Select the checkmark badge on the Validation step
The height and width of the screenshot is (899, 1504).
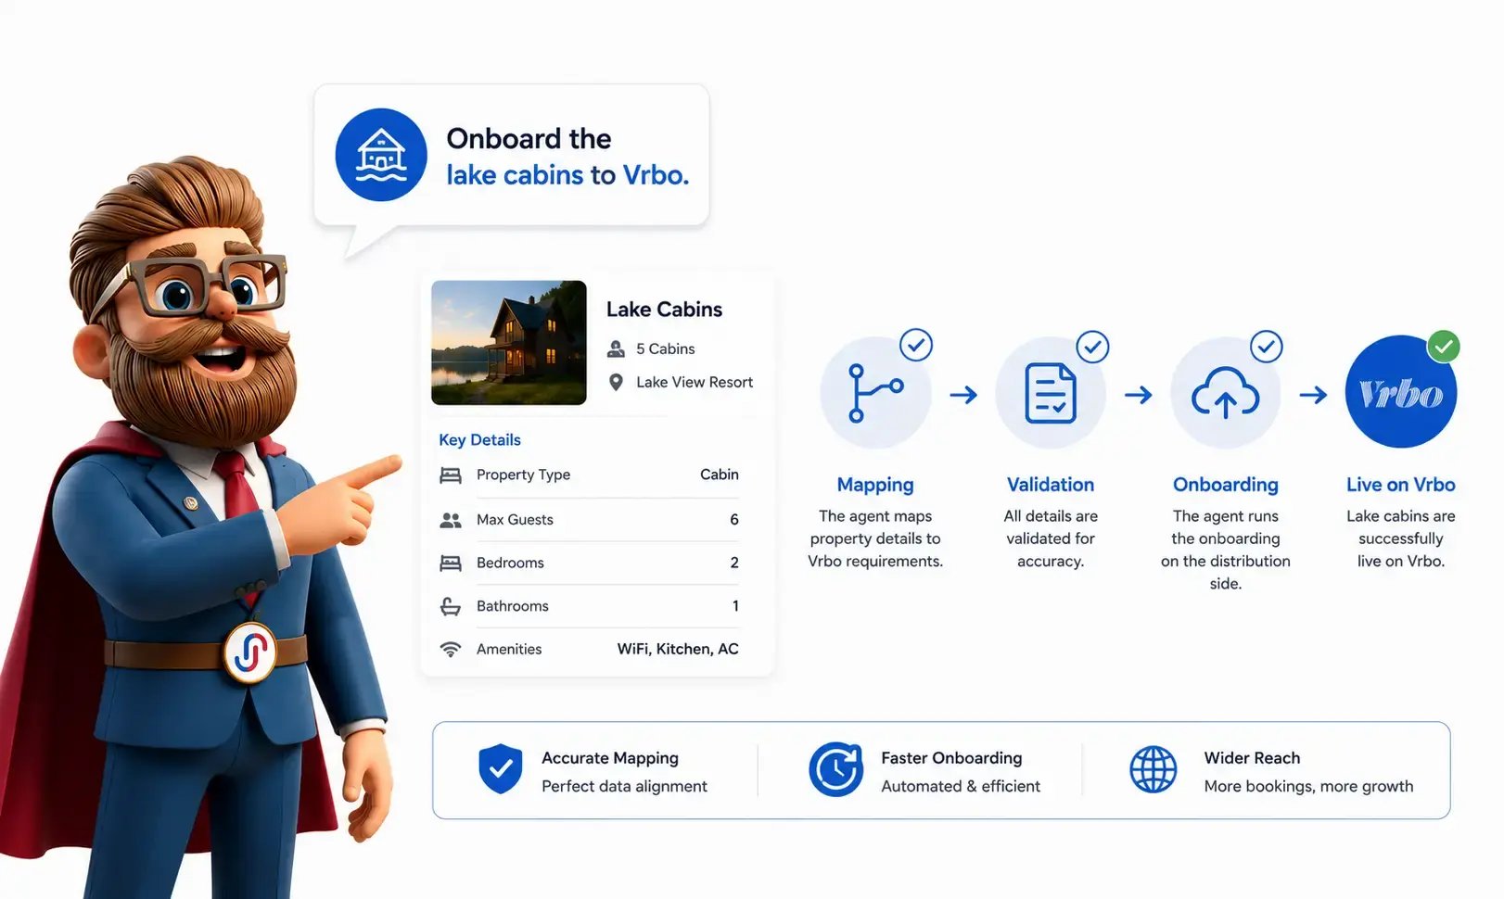coord(1092,347)
